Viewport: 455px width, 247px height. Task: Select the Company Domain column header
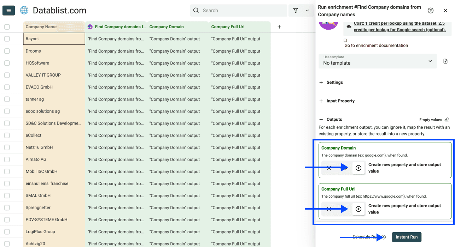[166, 26]
